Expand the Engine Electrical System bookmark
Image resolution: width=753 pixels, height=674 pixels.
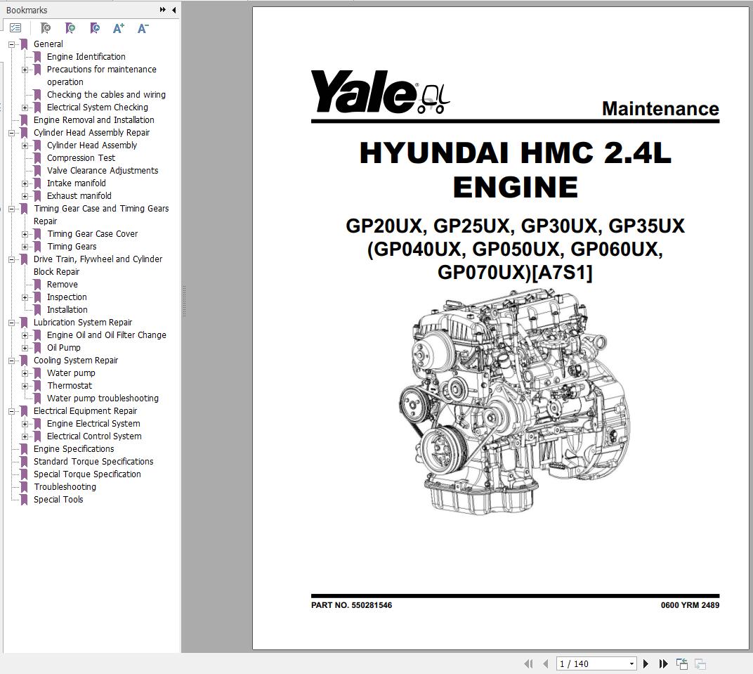[x=25, y=424]
